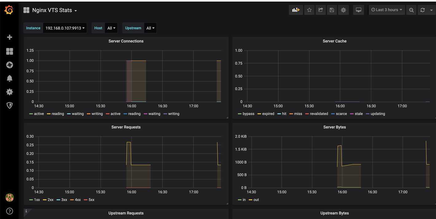The image size is (436, 219).
Task: Open the Create plus menu in sidebar
Action: point(10,37)
